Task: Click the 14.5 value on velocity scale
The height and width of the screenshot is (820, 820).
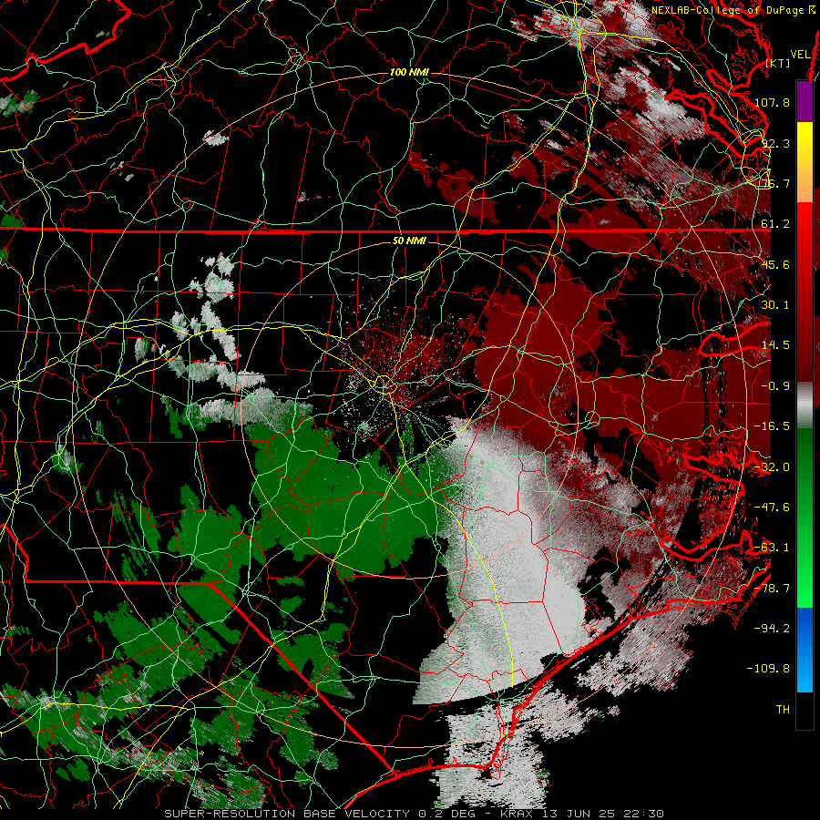Action: tap(775, 345)
